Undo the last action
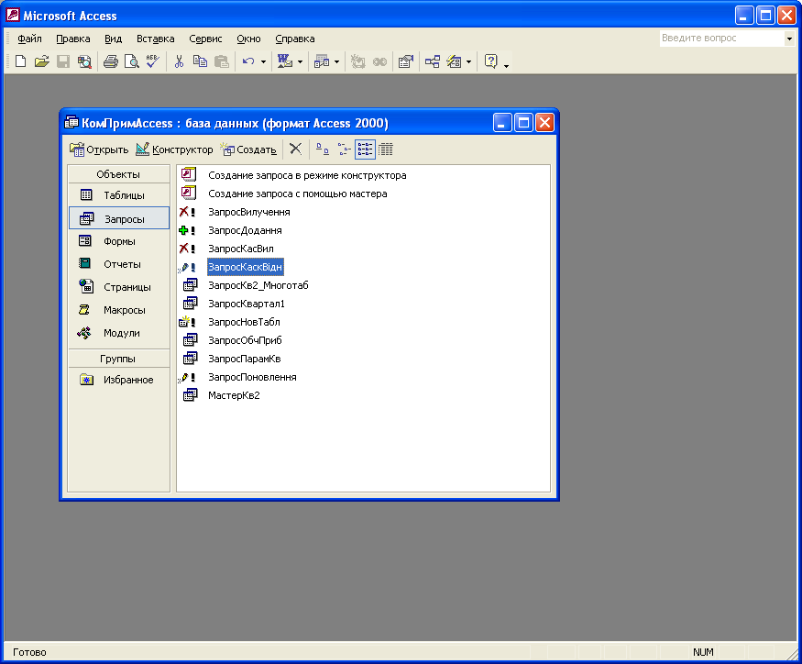802x664 pixels. click(x=248, y=62)
